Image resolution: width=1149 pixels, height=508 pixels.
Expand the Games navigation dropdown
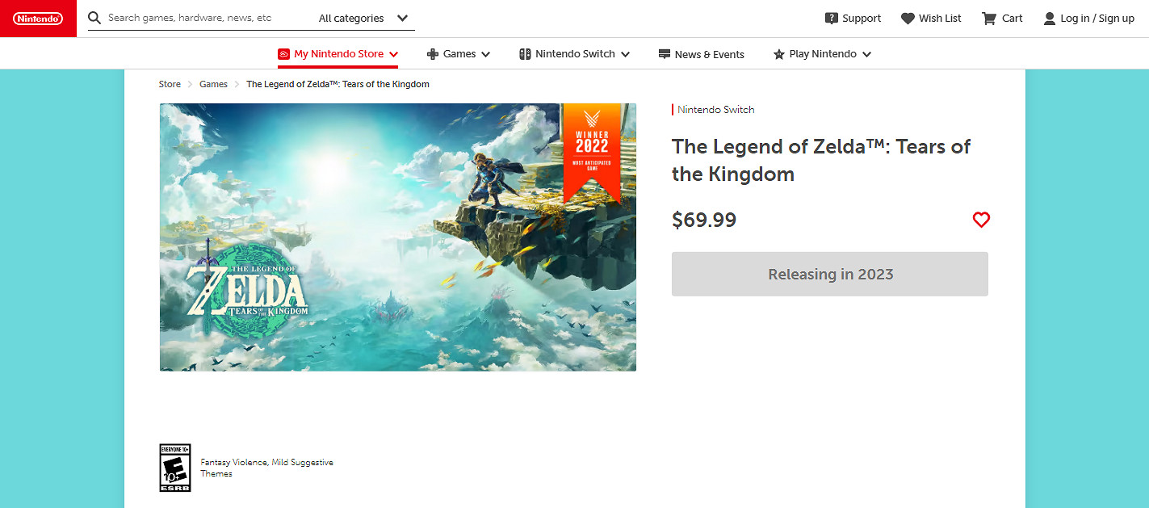click(x=459, y=54)
